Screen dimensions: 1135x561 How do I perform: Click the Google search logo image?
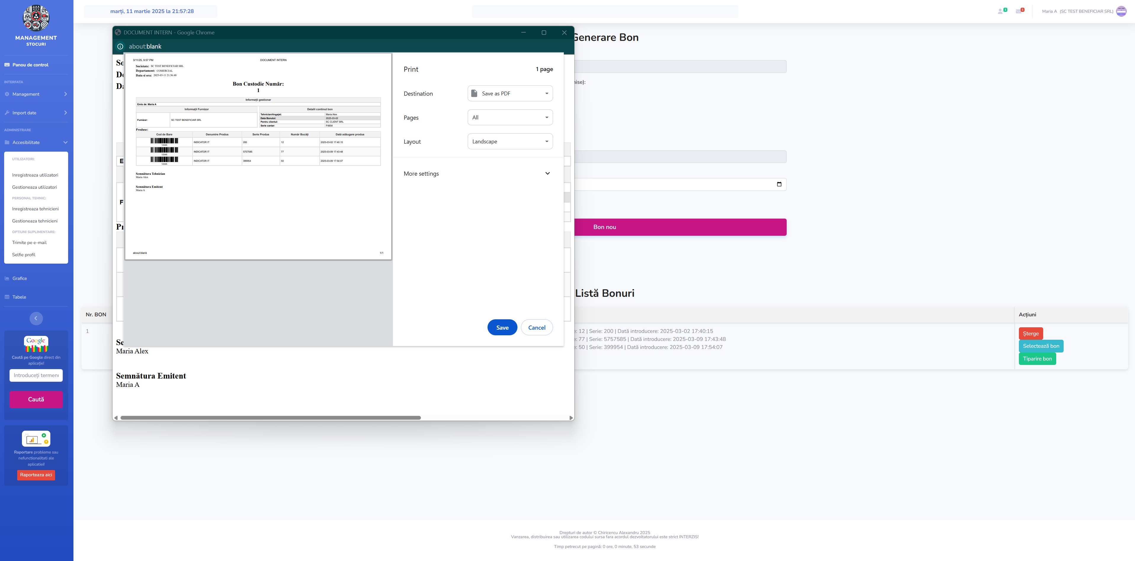(36, 344)
